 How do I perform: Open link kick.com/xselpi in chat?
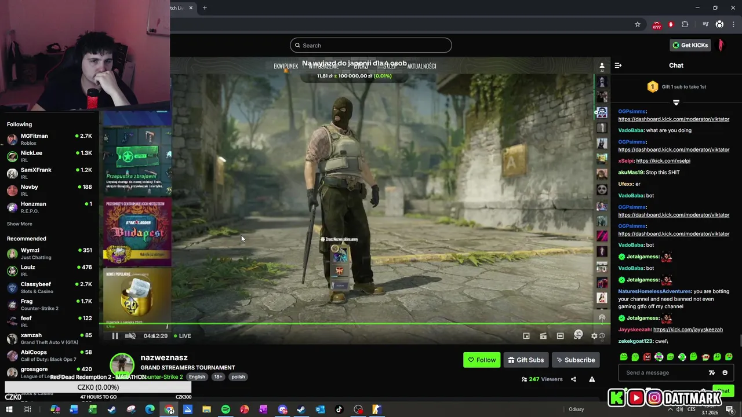pyautogui.click(x=663, y=161)
